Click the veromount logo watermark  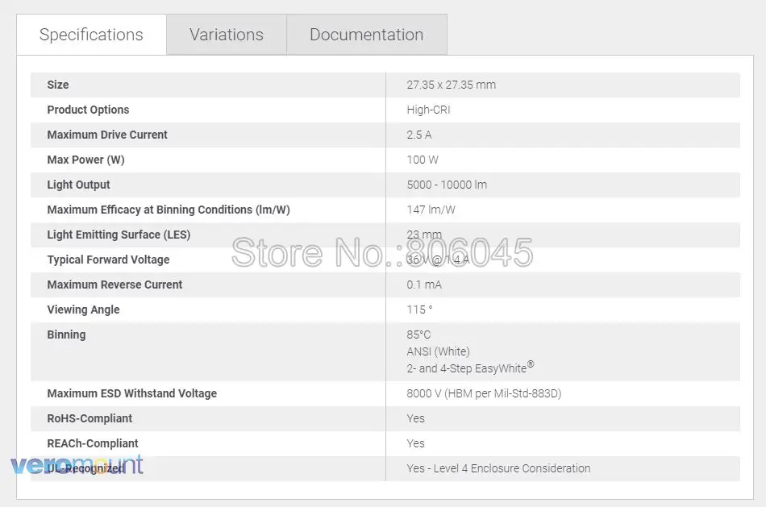pyautogui.click(x=77, y=464)
